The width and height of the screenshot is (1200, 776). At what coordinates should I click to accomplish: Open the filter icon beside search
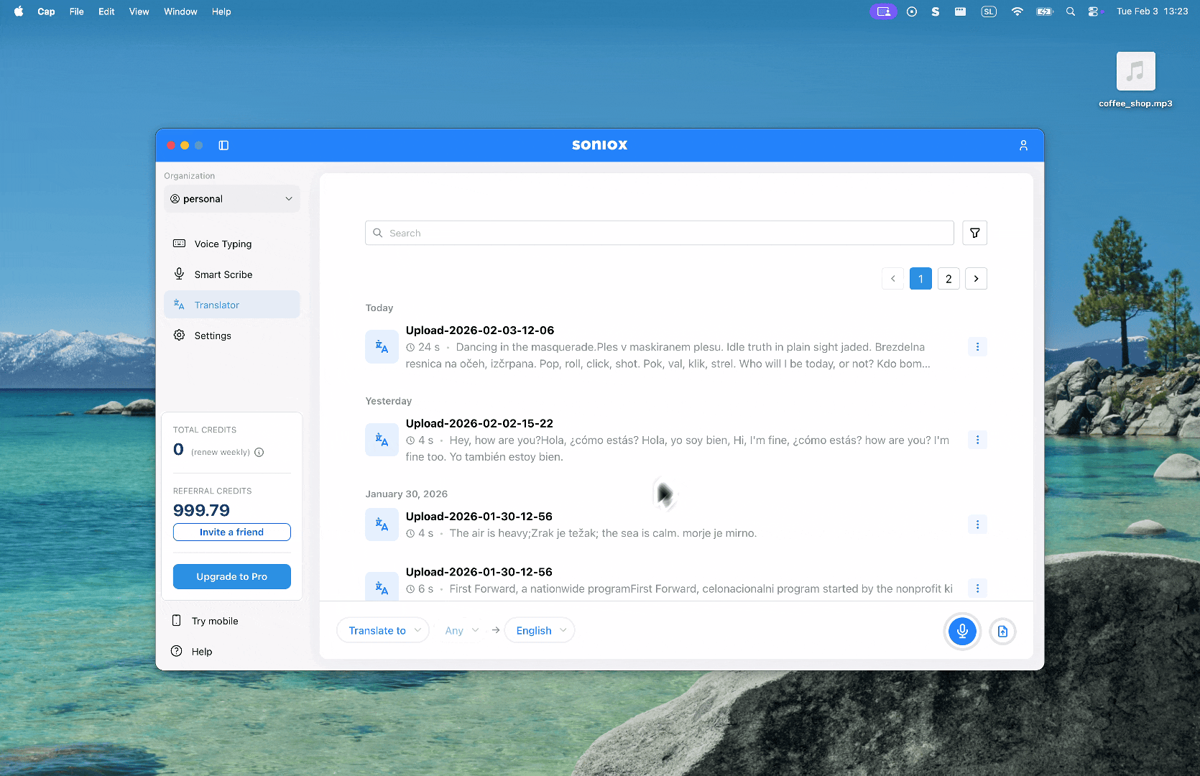click(x=974, y=233)
